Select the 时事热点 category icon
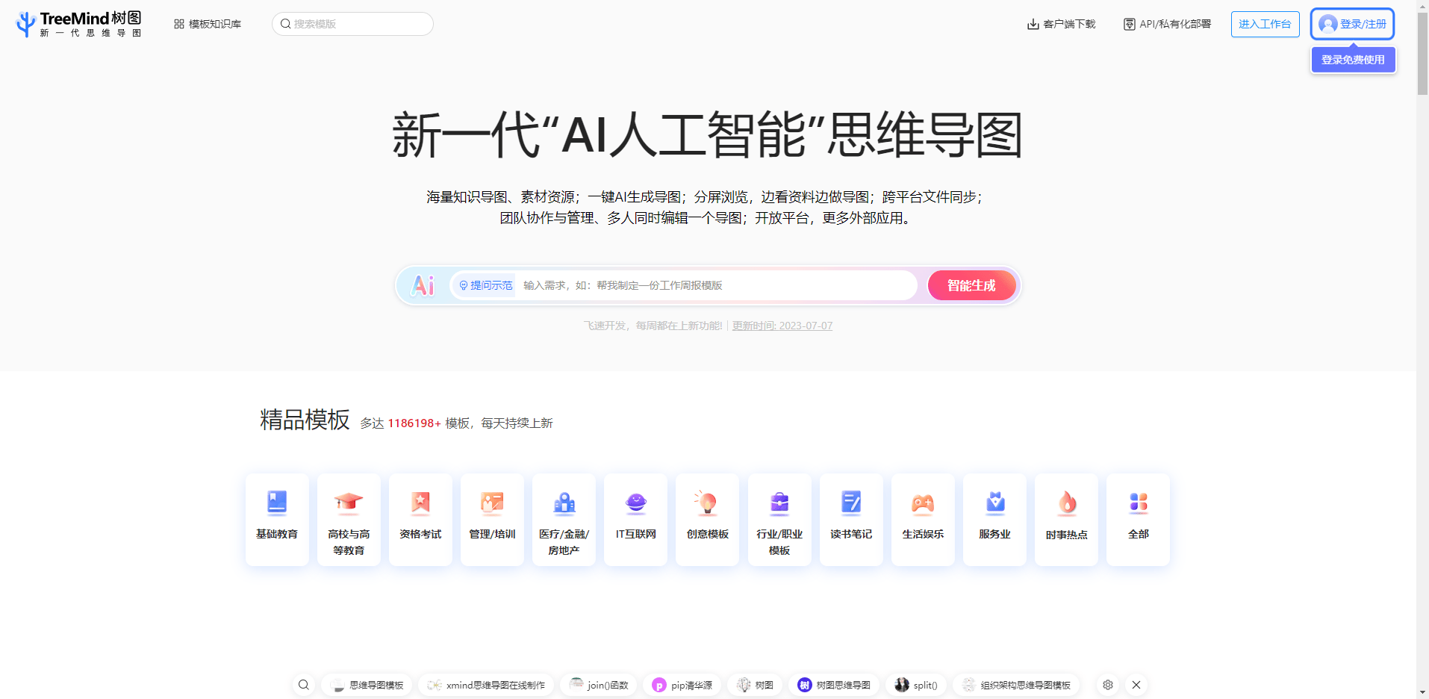The height and width of the screenshot is (699, 1429). (1065, 503)
